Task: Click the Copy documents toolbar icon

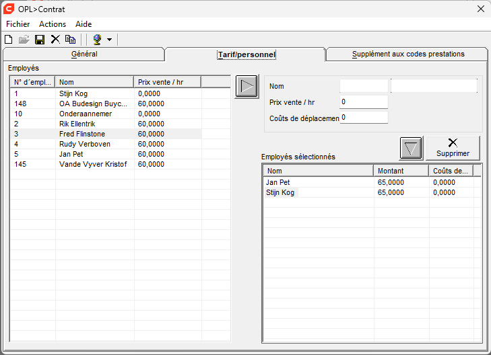Action: pyautogui.click(x=71, y=40)
